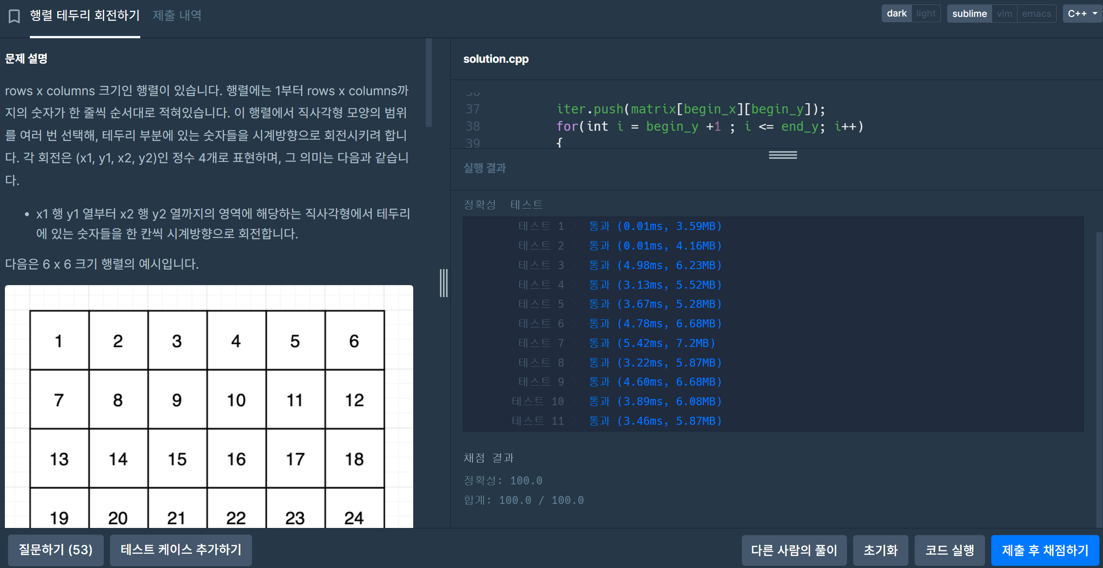1103x568 pixels.
Task: Click 테스트 케이스 추가하기 button
Action: pyautogui.click(x=181, y=550)
